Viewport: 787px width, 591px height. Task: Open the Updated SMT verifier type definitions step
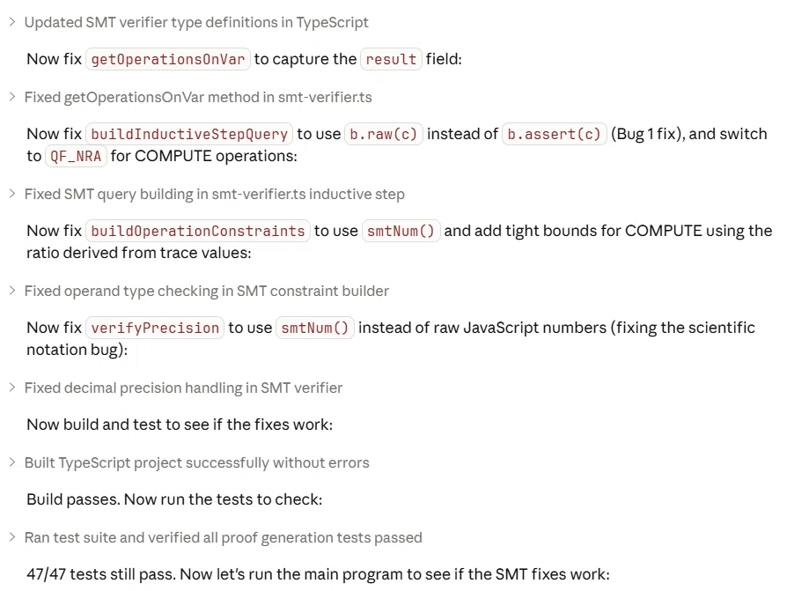pos(196,23)
